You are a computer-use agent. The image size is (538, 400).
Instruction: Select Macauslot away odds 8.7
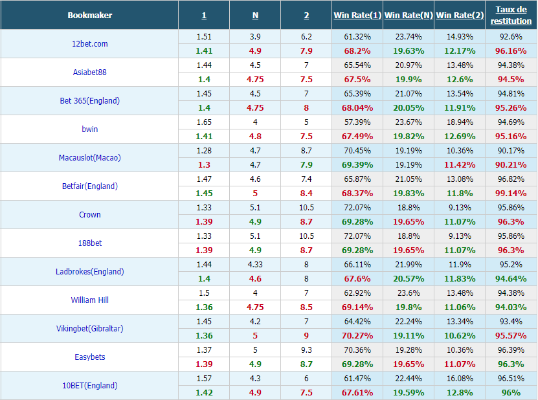pyautogui.click(x=306, y=151)
